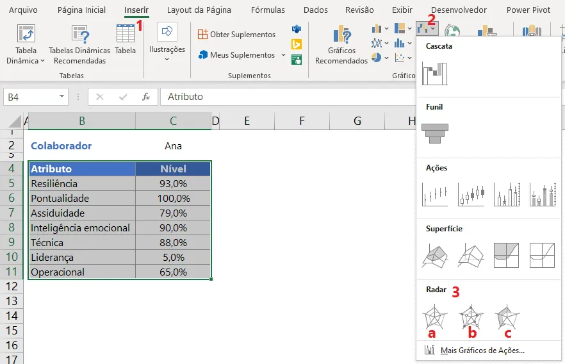
Task: Switch to the Desenvolvedor tab
Action: click(x=459, y=10)
